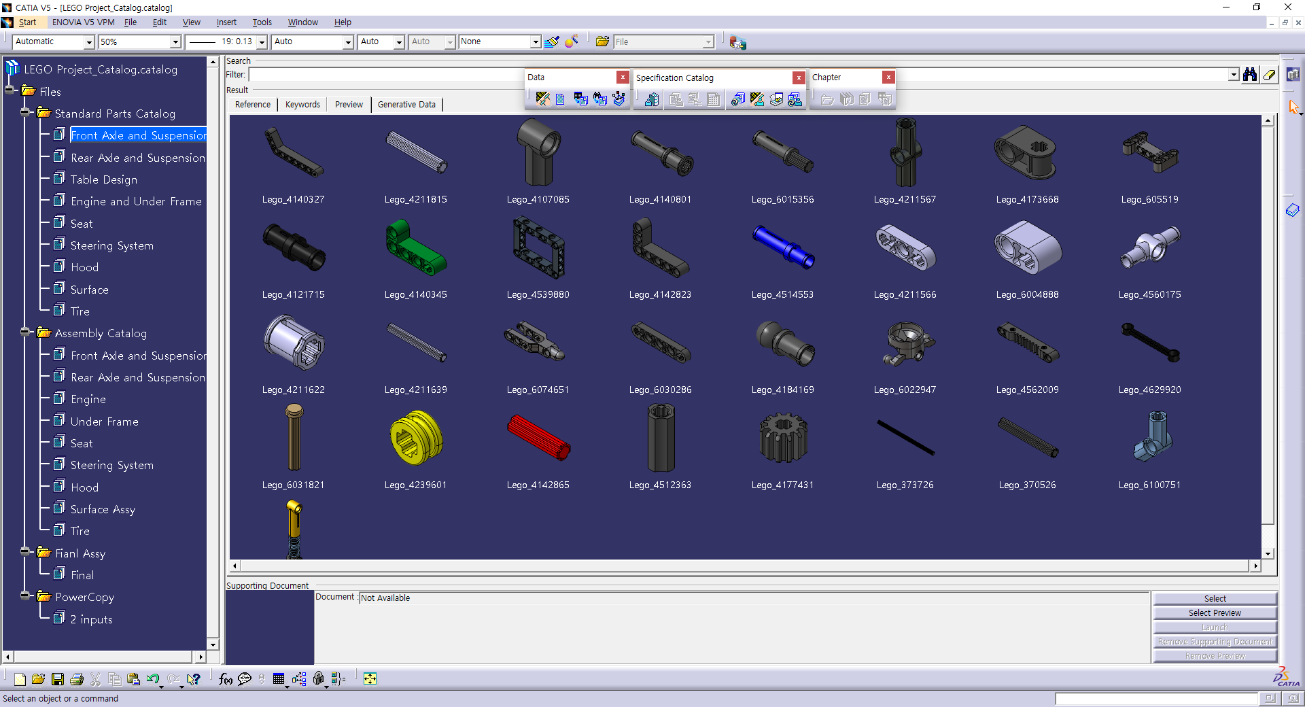The height and width of the screenshot is (707, 1305).
Task: Click the select arrow icon on right sidebar
Action: point(1293,107)
